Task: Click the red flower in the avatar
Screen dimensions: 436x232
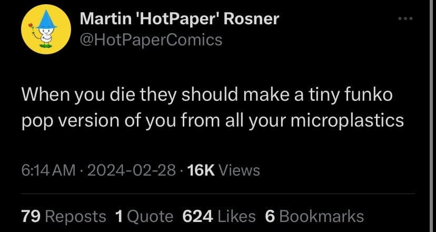Action: point(32,26)
